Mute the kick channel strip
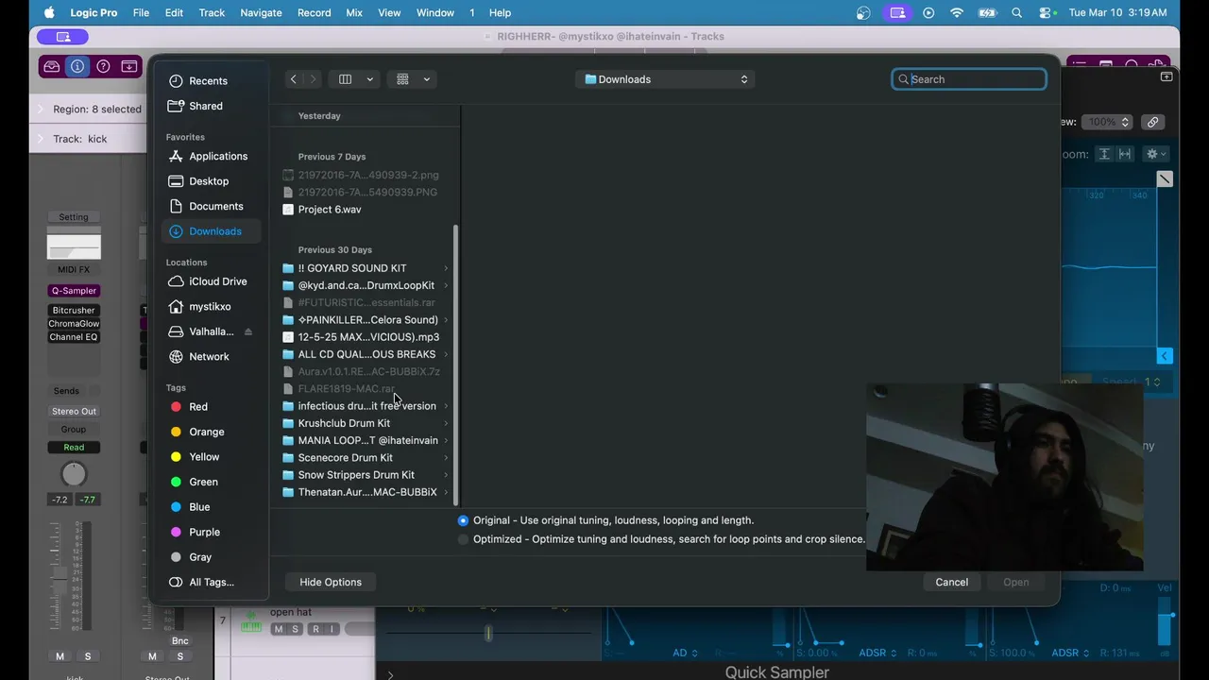1209x680 pixels. [x=60, y=656]
